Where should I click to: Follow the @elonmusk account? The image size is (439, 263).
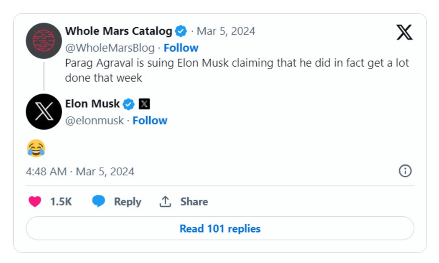[x=150, y=121]
